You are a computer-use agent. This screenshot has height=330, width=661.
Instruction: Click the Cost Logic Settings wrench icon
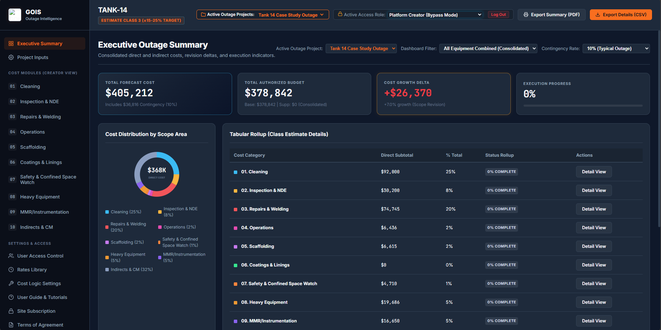[11, 283]
